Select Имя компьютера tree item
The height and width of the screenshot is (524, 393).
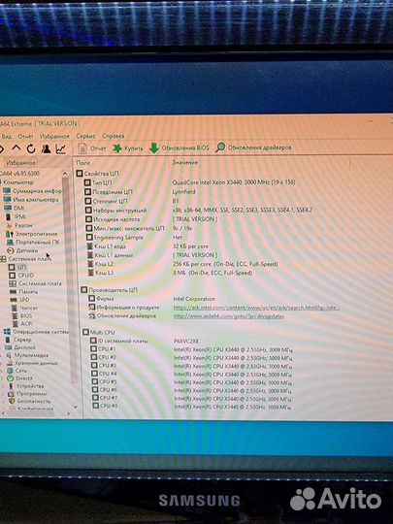(x=31, y=200)
